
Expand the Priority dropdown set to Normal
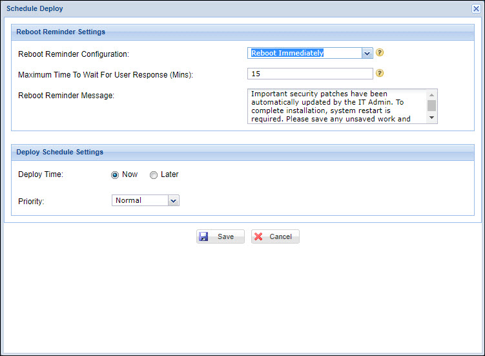(x=172, y=201)
